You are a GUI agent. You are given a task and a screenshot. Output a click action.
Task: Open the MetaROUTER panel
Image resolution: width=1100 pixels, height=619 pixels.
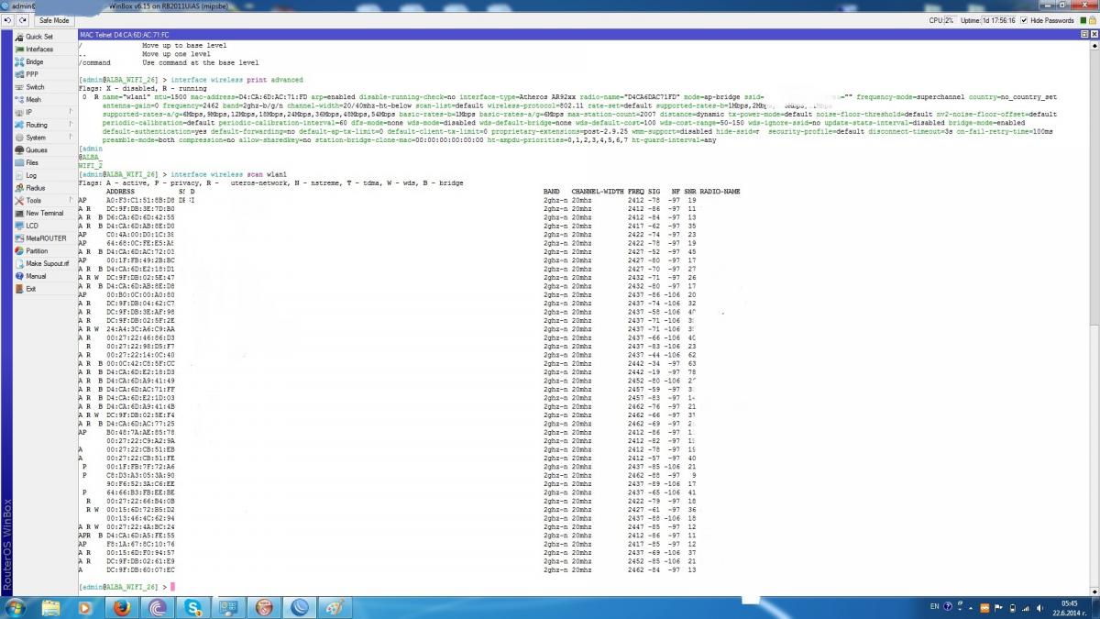pos(46,238)
